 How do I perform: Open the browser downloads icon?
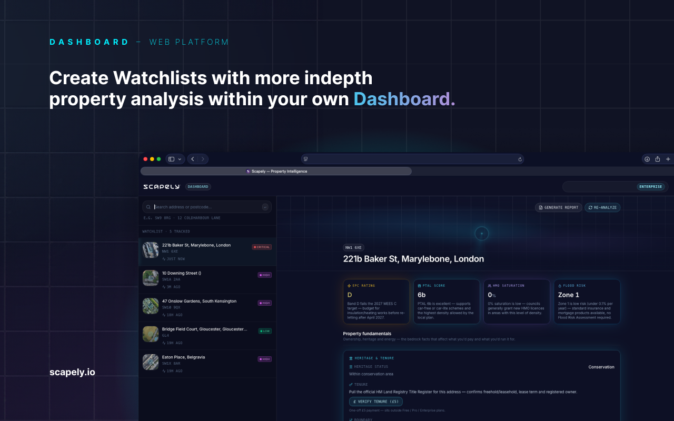click(647, 159)
